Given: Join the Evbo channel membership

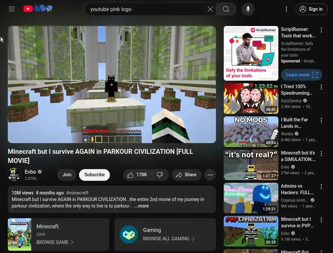Looking at the screenshot, I should (x=67, y=175).
